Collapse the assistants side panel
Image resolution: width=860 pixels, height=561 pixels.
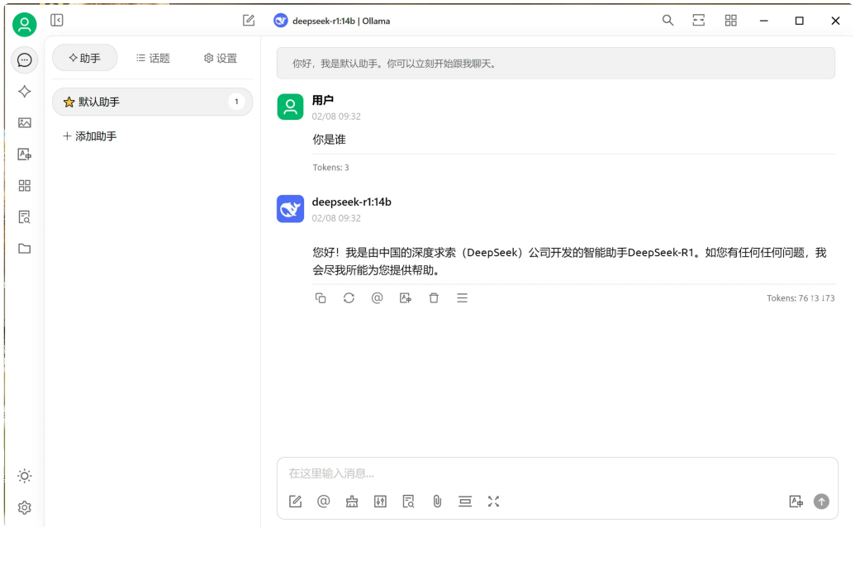point(56,21)
